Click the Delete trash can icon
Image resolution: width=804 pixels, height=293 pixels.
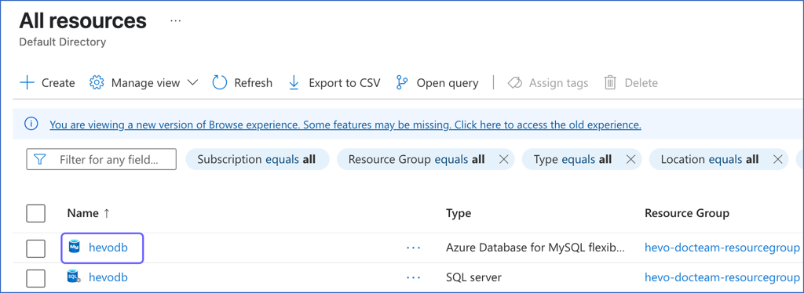[610, 83]
